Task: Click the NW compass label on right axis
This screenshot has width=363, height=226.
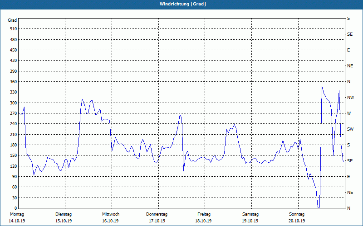Action: [350, 98]
